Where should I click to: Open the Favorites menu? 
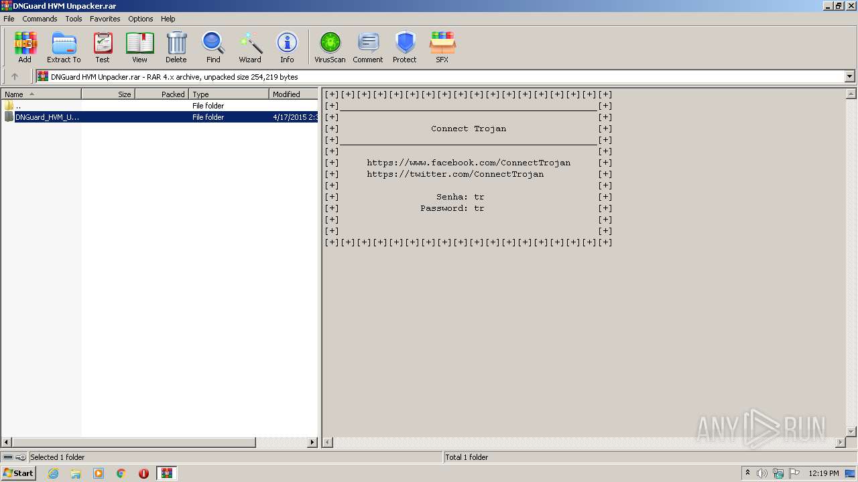coord(105,19)
